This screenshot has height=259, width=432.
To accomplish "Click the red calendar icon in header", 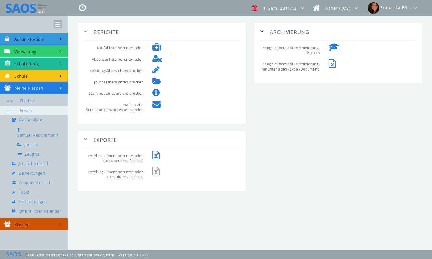I will 254,8.
